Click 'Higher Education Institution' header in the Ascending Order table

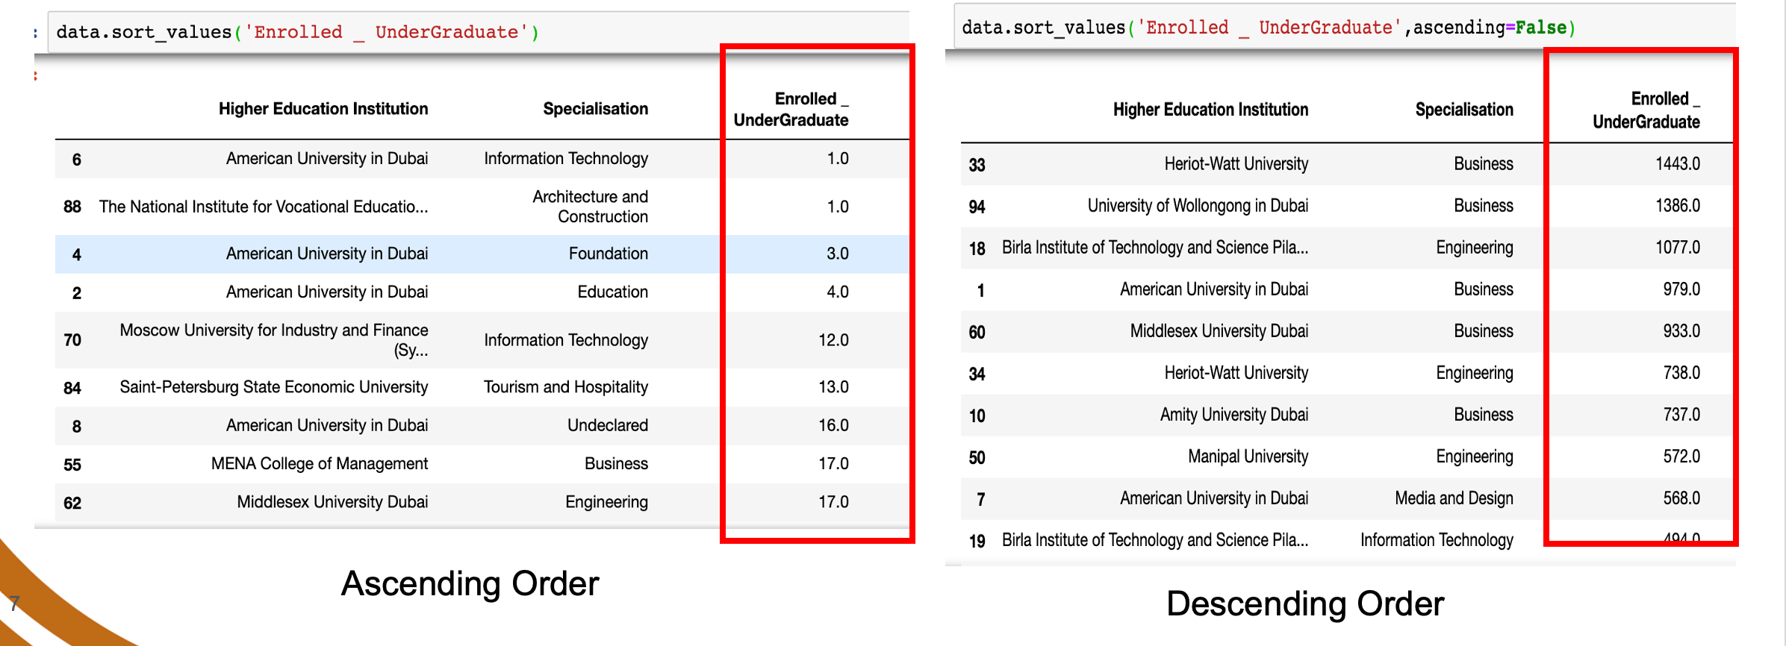323,109
